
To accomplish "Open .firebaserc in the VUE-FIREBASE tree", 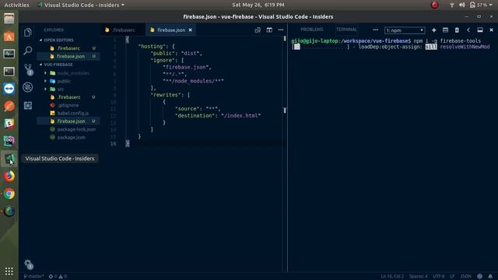I will click(68, 97).
